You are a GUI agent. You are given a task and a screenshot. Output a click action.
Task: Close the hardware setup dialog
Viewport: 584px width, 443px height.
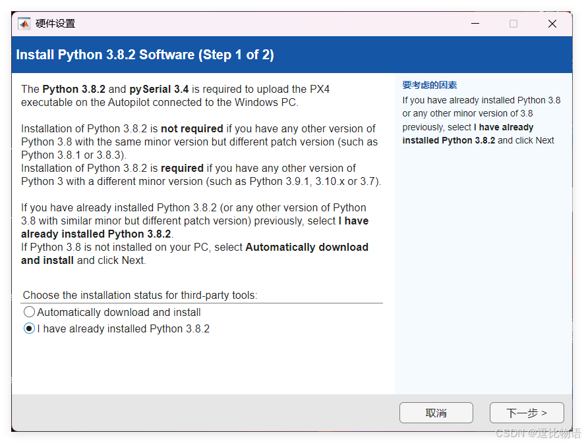552,23
